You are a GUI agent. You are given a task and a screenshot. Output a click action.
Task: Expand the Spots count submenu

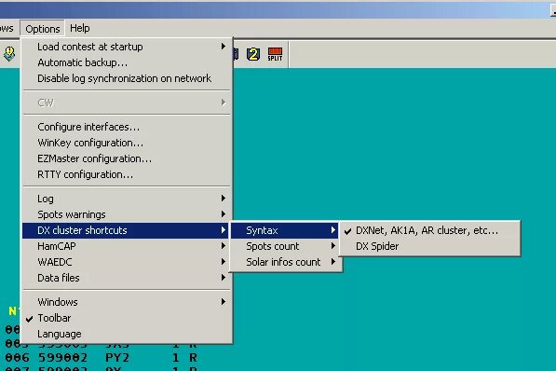[x=285, y=246]
